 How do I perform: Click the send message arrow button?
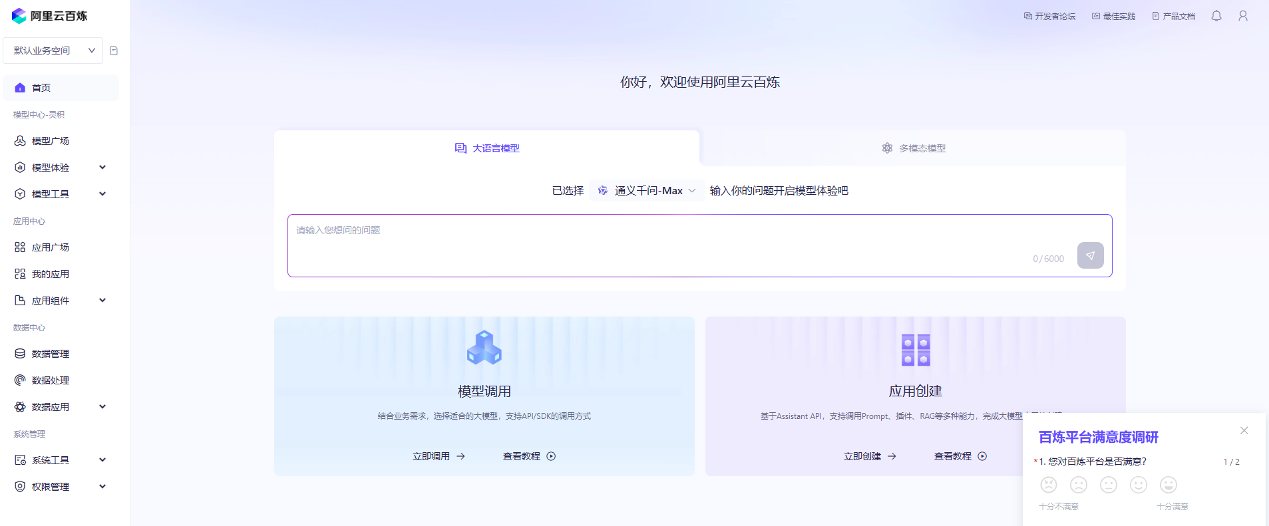(x=1090, y=255)
